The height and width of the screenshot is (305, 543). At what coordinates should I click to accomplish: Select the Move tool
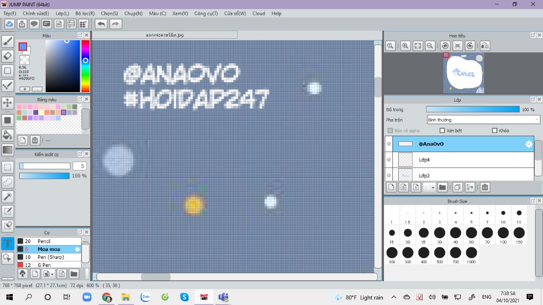tap(7, 103)
